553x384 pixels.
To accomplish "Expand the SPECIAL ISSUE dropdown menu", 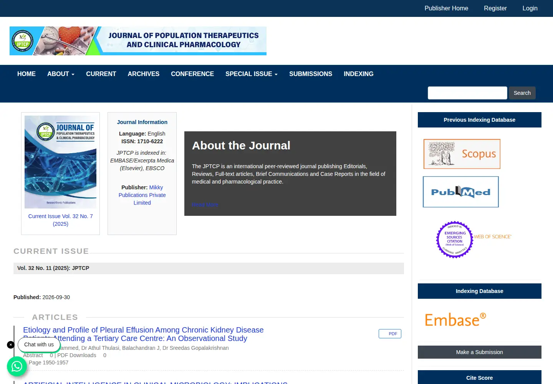I will coord(252,74).
